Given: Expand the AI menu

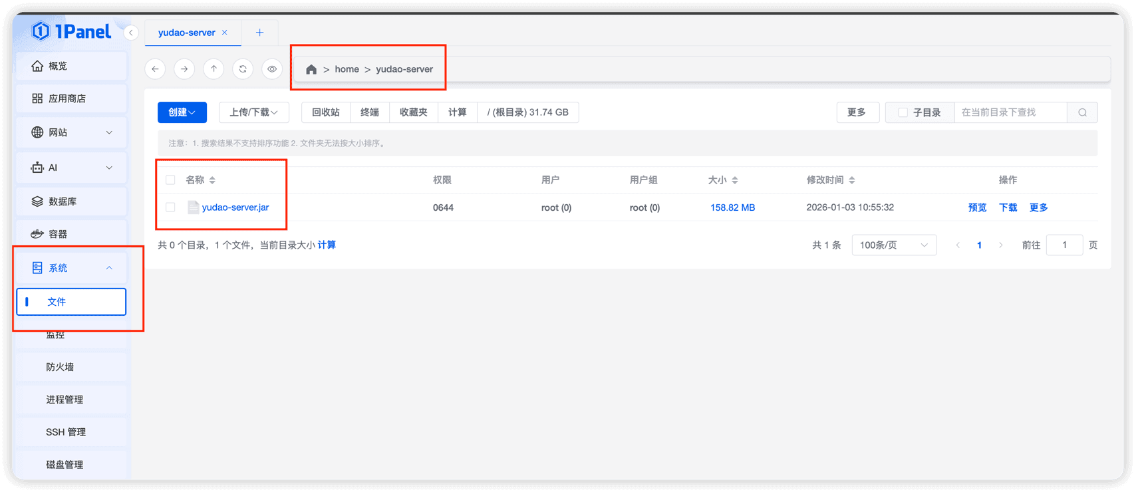Looking at the screenshot, I should [71, 168].
